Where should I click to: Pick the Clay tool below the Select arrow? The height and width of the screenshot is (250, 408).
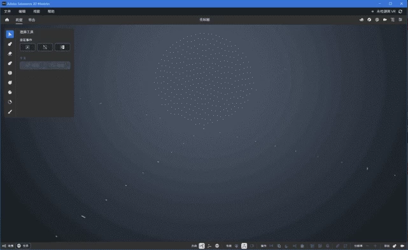10,44
